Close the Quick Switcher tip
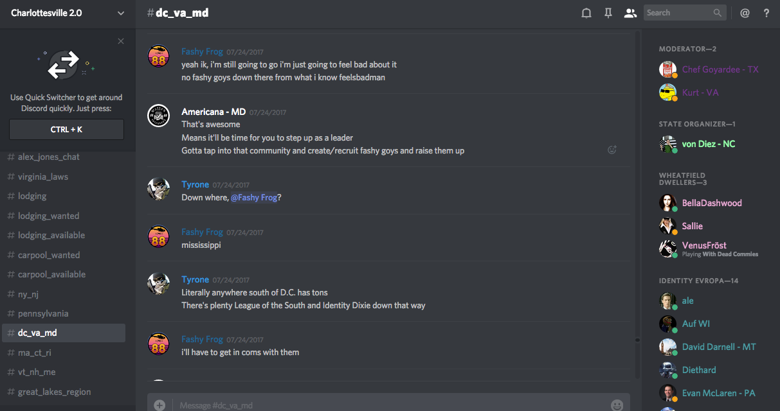 (x=121, y=41)
